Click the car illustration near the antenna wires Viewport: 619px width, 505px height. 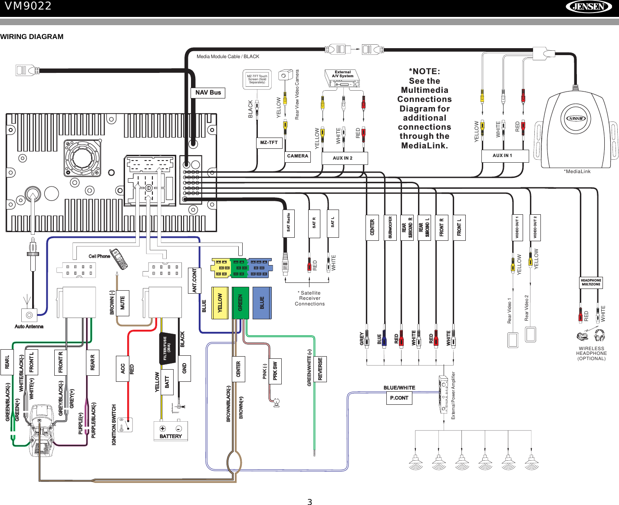tap(41, 430)
